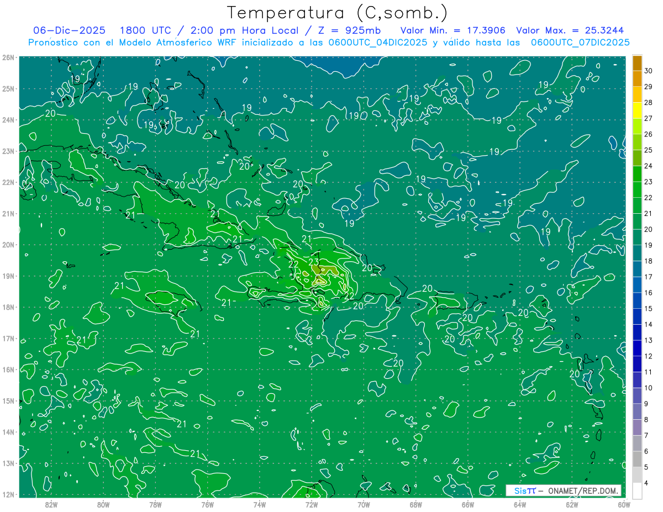Click the 20N latitude axis label

(8, 245)
